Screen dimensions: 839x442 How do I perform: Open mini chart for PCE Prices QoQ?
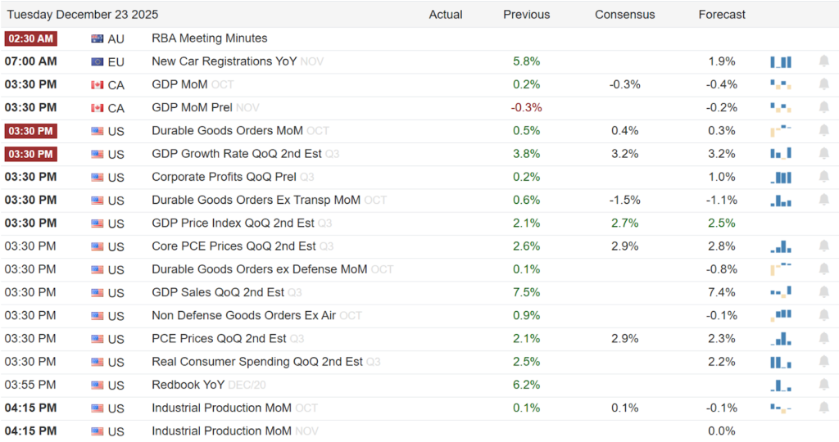(x=781, y=338)
